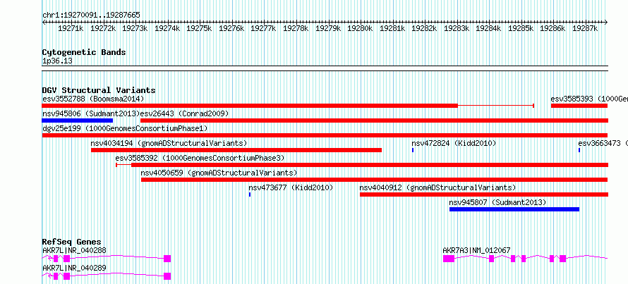This screenshot has width=628, height=284.
Task: Click the 19271k ruler tick label
Action: click(71, 29)
